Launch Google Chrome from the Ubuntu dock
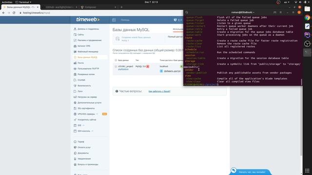The height and width of the screenshot is (175, 312). (307, 17)
